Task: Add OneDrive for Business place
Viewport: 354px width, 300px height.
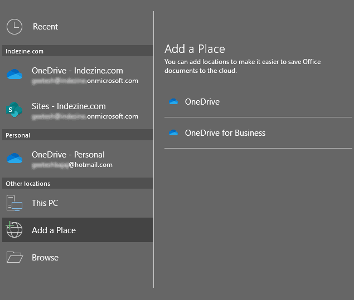Action: 225,133
